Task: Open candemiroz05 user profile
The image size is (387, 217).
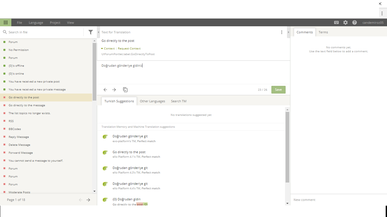Action: [x=373, y=23]
